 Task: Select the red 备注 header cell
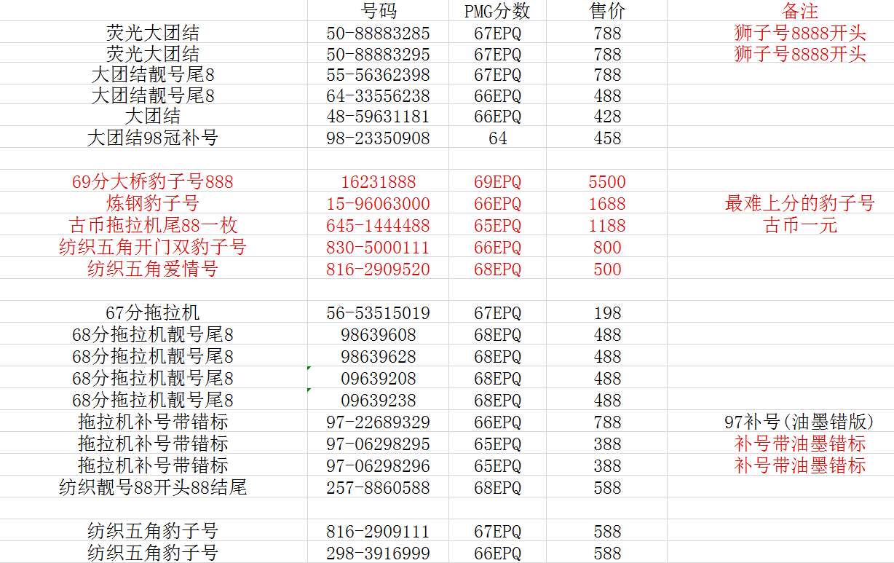coord(800,11)
